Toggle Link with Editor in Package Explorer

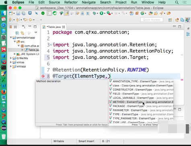pos(23,33)
